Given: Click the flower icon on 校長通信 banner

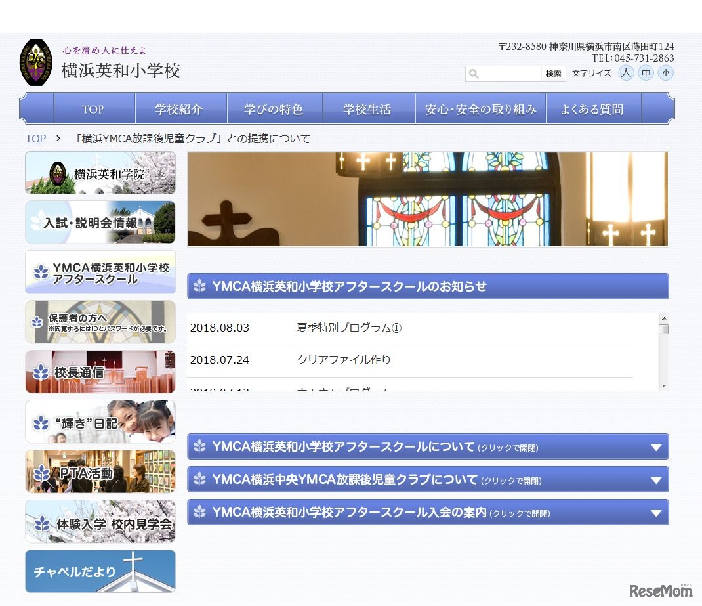Looking at the screenshot, I should (41, 372).
